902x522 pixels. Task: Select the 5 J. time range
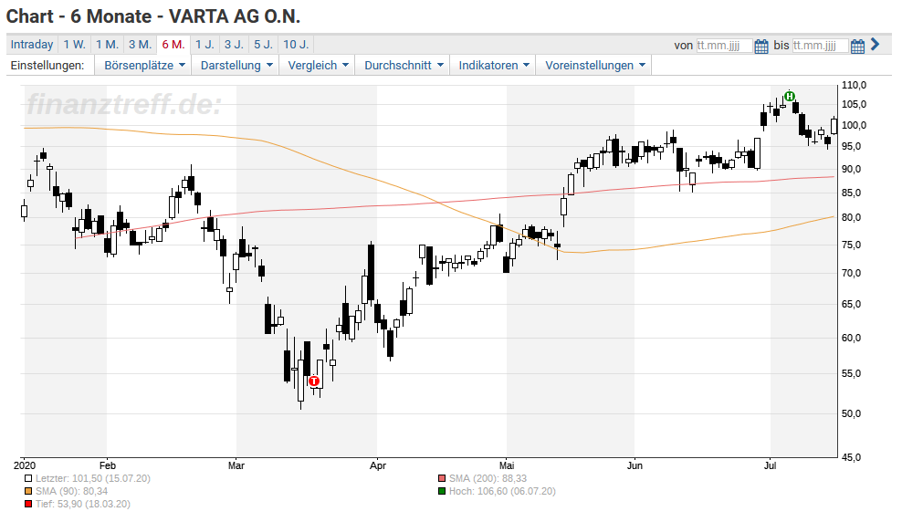point(264,45)
